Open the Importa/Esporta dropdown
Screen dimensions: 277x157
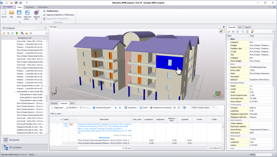pyautogui.click(x=102, y=108)
